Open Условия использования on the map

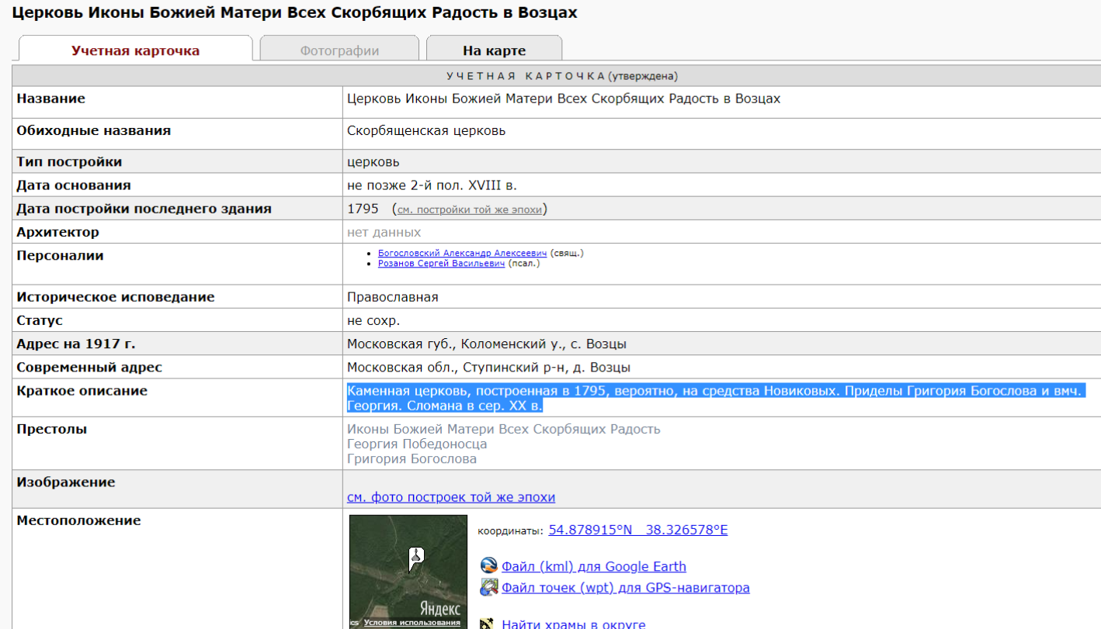point(412,623)
